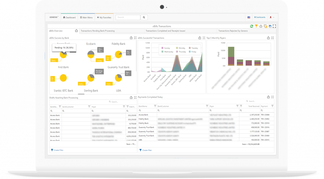Open the Payer column filter in Drafts grid
This screenshot has height=179, width=324.
click(124, 107)
